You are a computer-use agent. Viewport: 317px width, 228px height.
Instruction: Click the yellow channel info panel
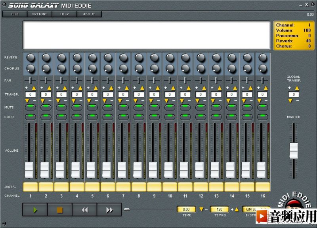tap(294, 36)
